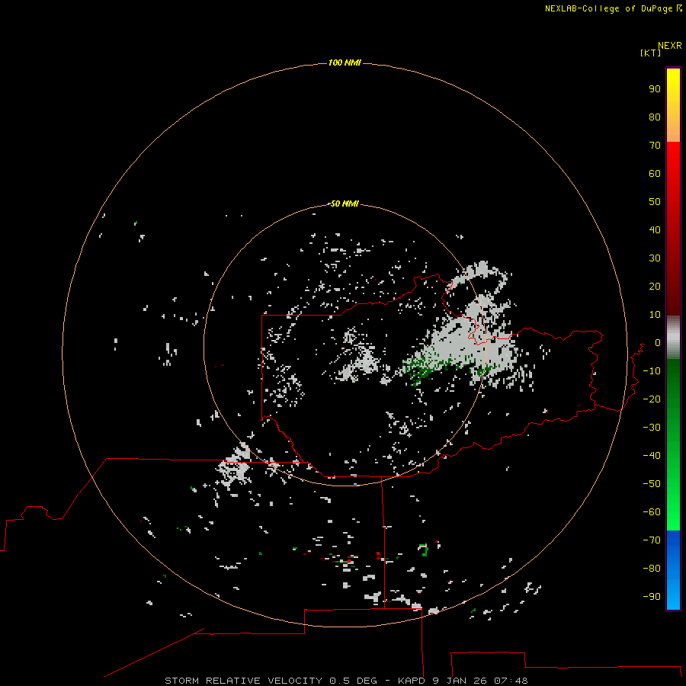Click the -70 scale value
This screenshot has height=686, width=686.
pos(652,540)
